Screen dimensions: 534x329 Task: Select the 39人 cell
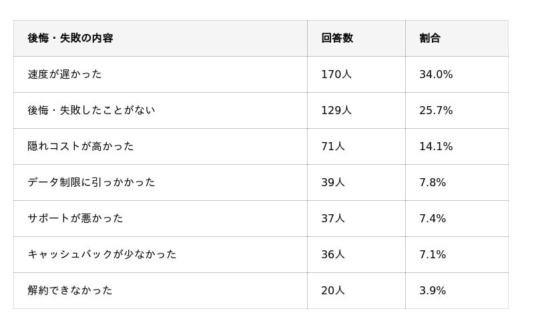click(x=332, y=182)
